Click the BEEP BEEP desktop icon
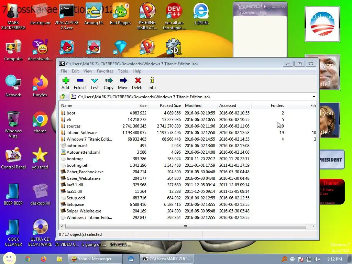352x264 pixels. [13, 195]
